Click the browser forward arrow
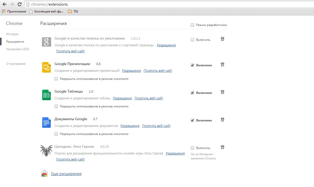The width and height of the screenshot is (314, 187). [12, 4]
